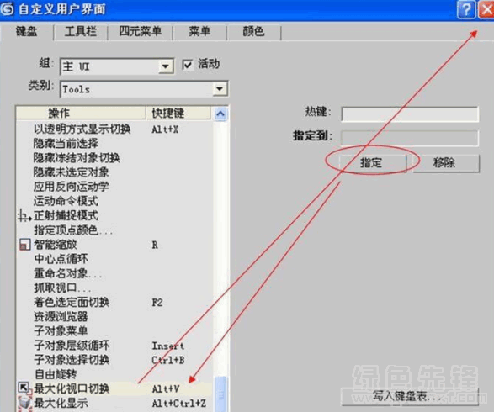Click the orthographic snap mode icon

click(24, 216)
